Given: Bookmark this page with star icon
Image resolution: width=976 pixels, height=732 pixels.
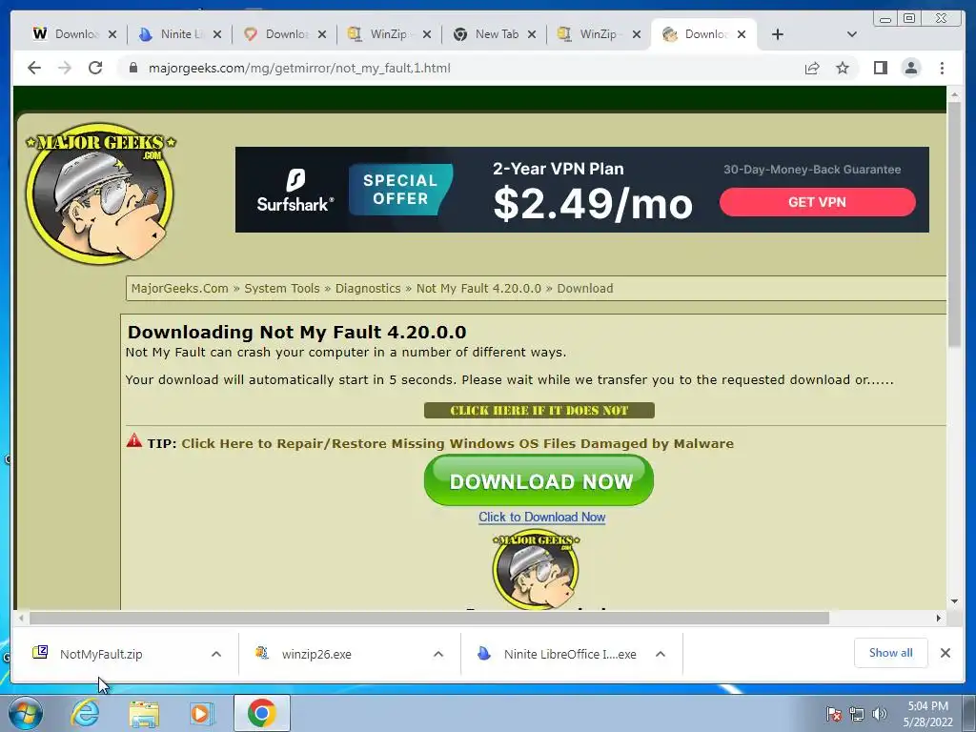Looking at the screenshot, I should [x=843, y=68].
